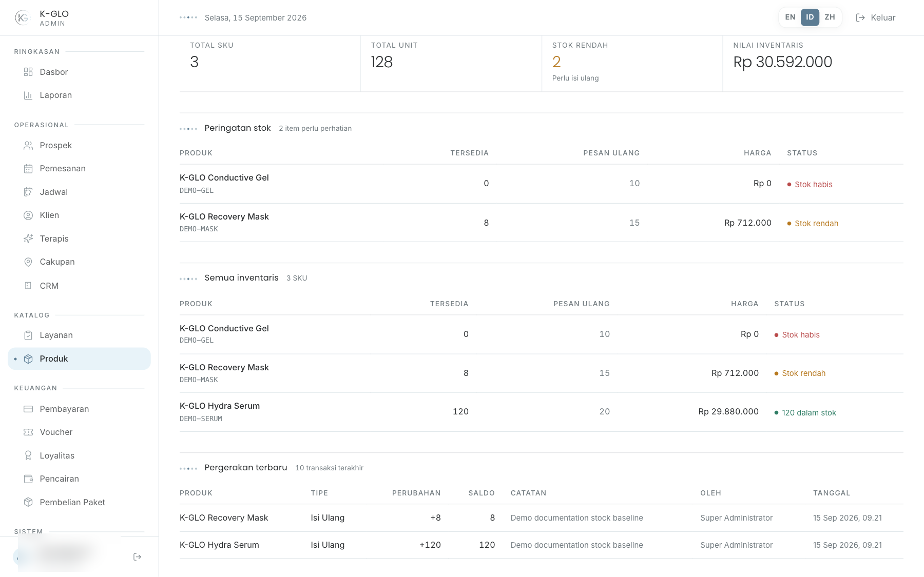Click the logout icon beside user profile

click(137, 557)
